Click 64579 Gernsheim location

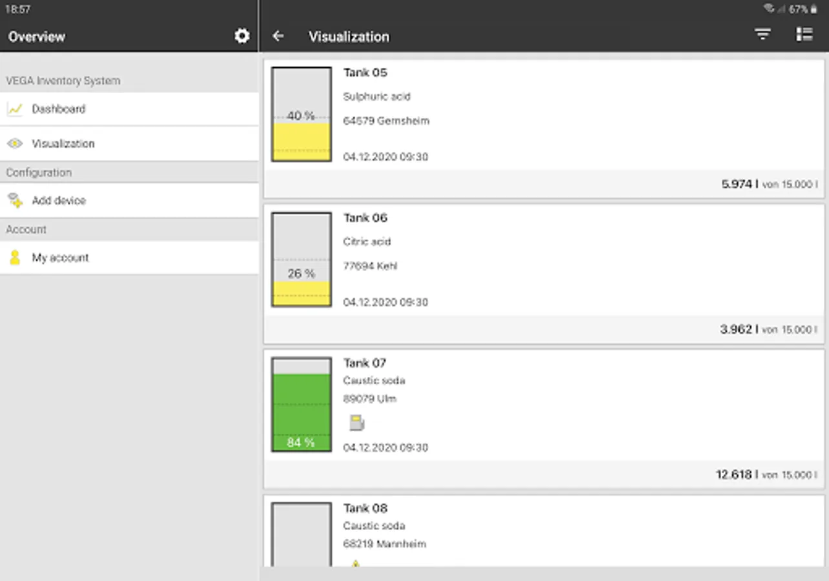(x=386, y=121)
